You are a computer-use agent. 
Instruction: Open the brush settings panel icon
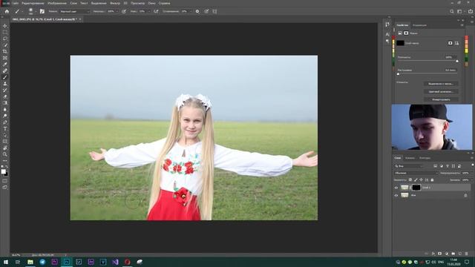point(42,12)
